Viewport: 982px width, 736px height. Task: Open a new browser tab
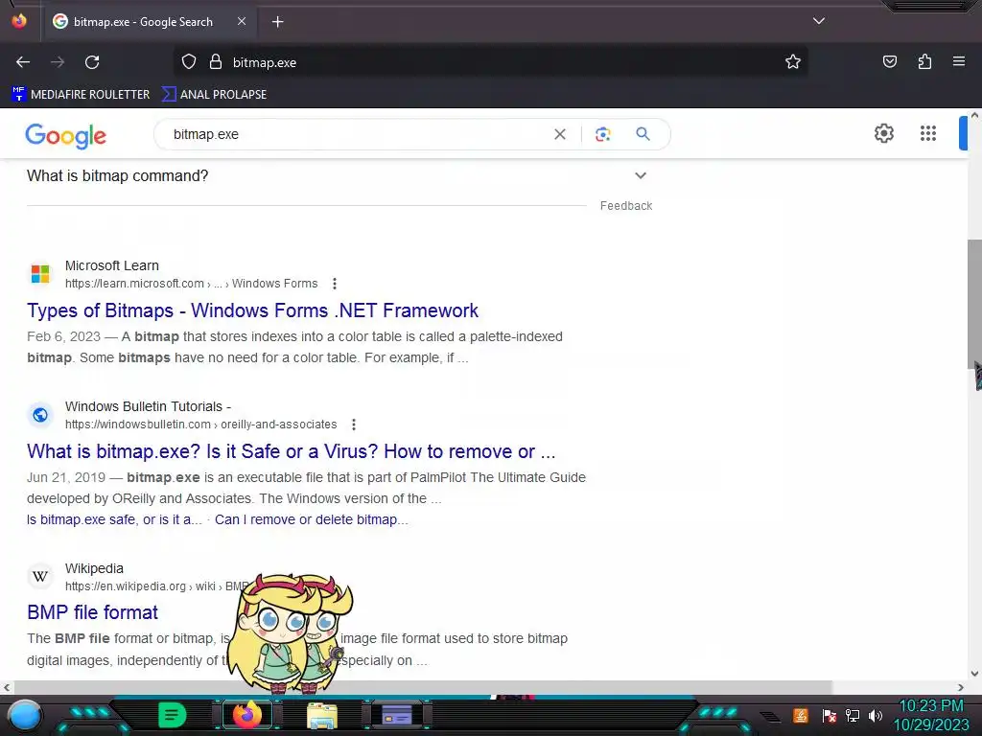[x=277, y=22]
